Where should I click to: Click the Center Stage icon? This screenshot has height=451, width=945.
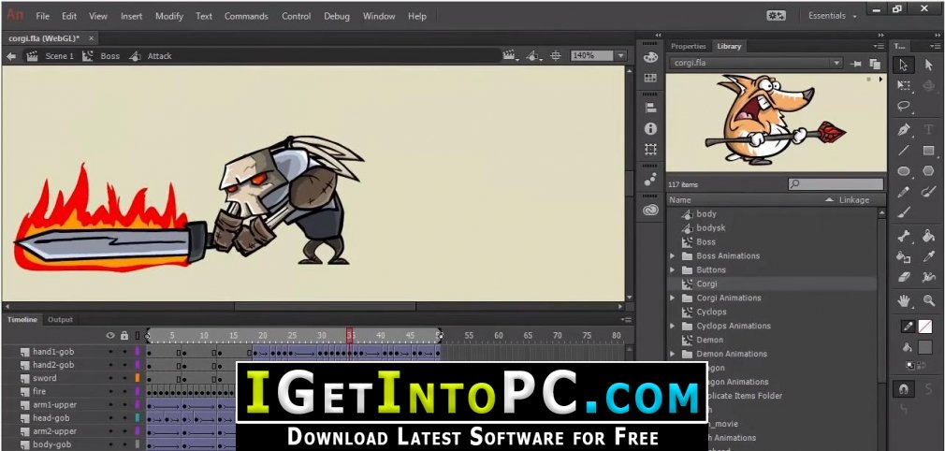[x=556, y=56]
